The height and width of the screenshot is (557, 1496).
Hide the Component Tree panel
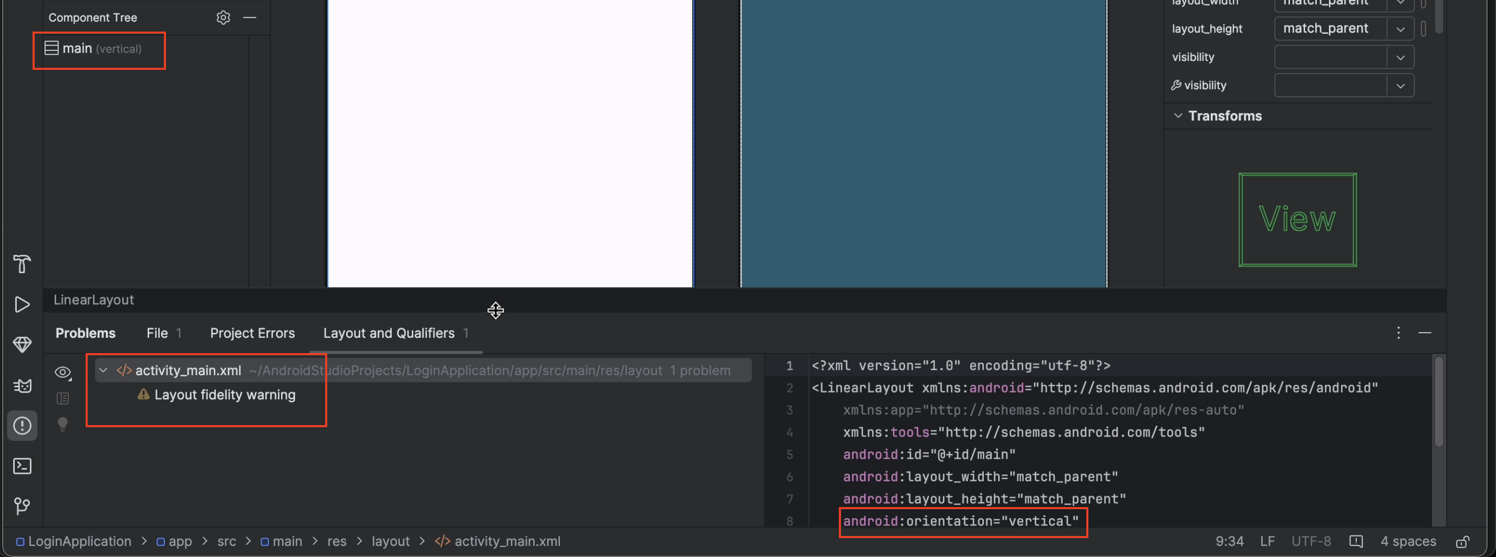(x=250, y=17)
